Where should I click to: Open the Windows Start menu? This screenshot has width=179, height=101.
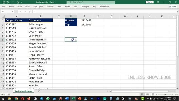pos(3,98)
